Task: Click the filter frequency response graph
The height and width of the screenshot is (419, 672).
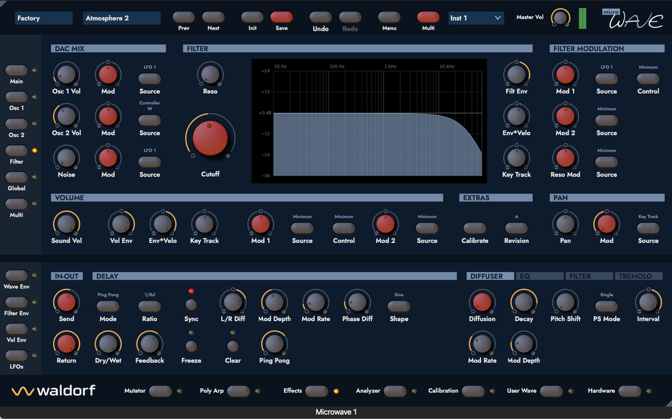Action: (369, 121)
